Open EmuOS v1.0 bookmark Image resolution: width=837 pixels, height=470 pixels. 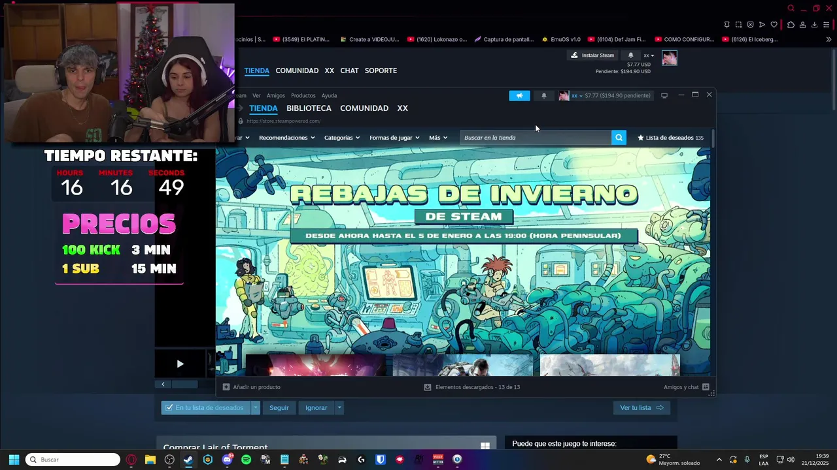point(561,39)
